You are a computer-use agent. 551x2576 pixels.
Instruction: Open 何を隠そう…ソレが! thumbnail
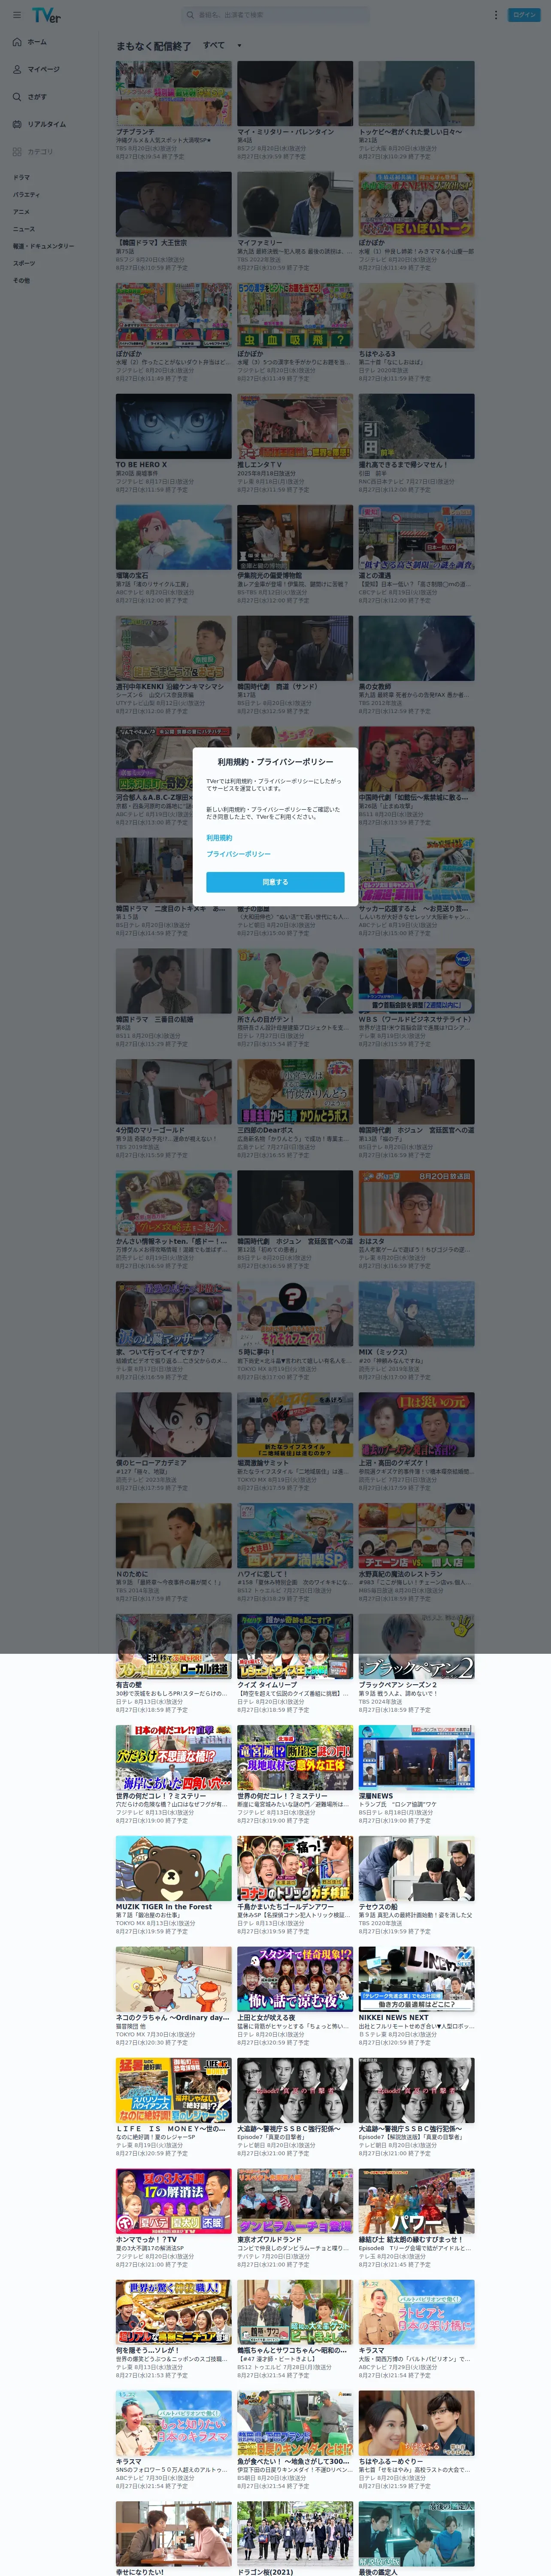pos(174,2313)
